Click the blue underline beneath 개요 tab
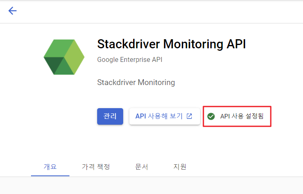 (x=50, y=175)
